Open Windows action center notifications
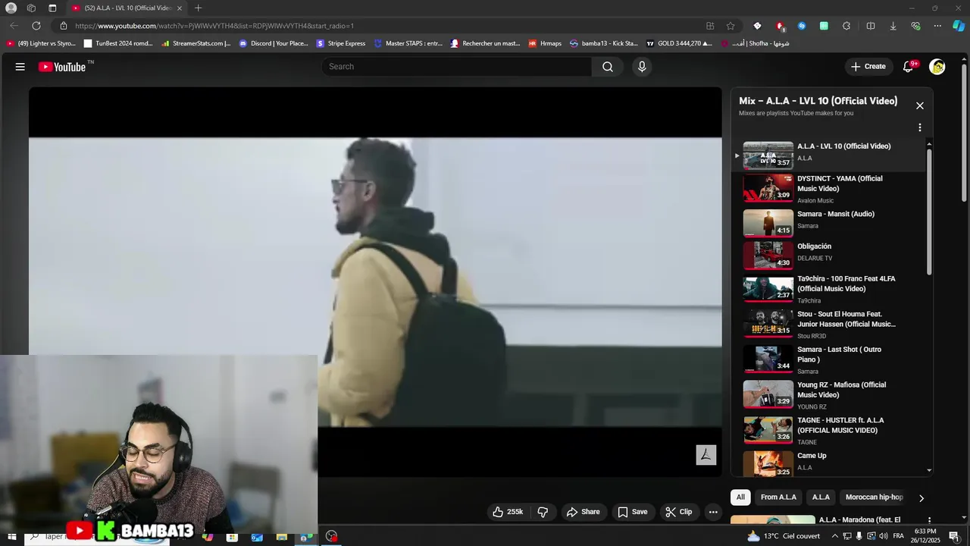 954,536
